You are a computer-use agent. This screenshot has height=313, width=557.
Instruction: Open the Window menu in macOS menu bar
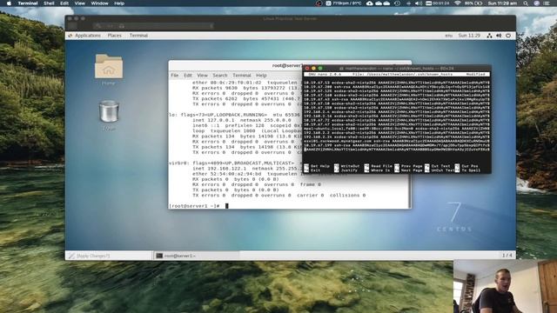click(x=99, y=3)
